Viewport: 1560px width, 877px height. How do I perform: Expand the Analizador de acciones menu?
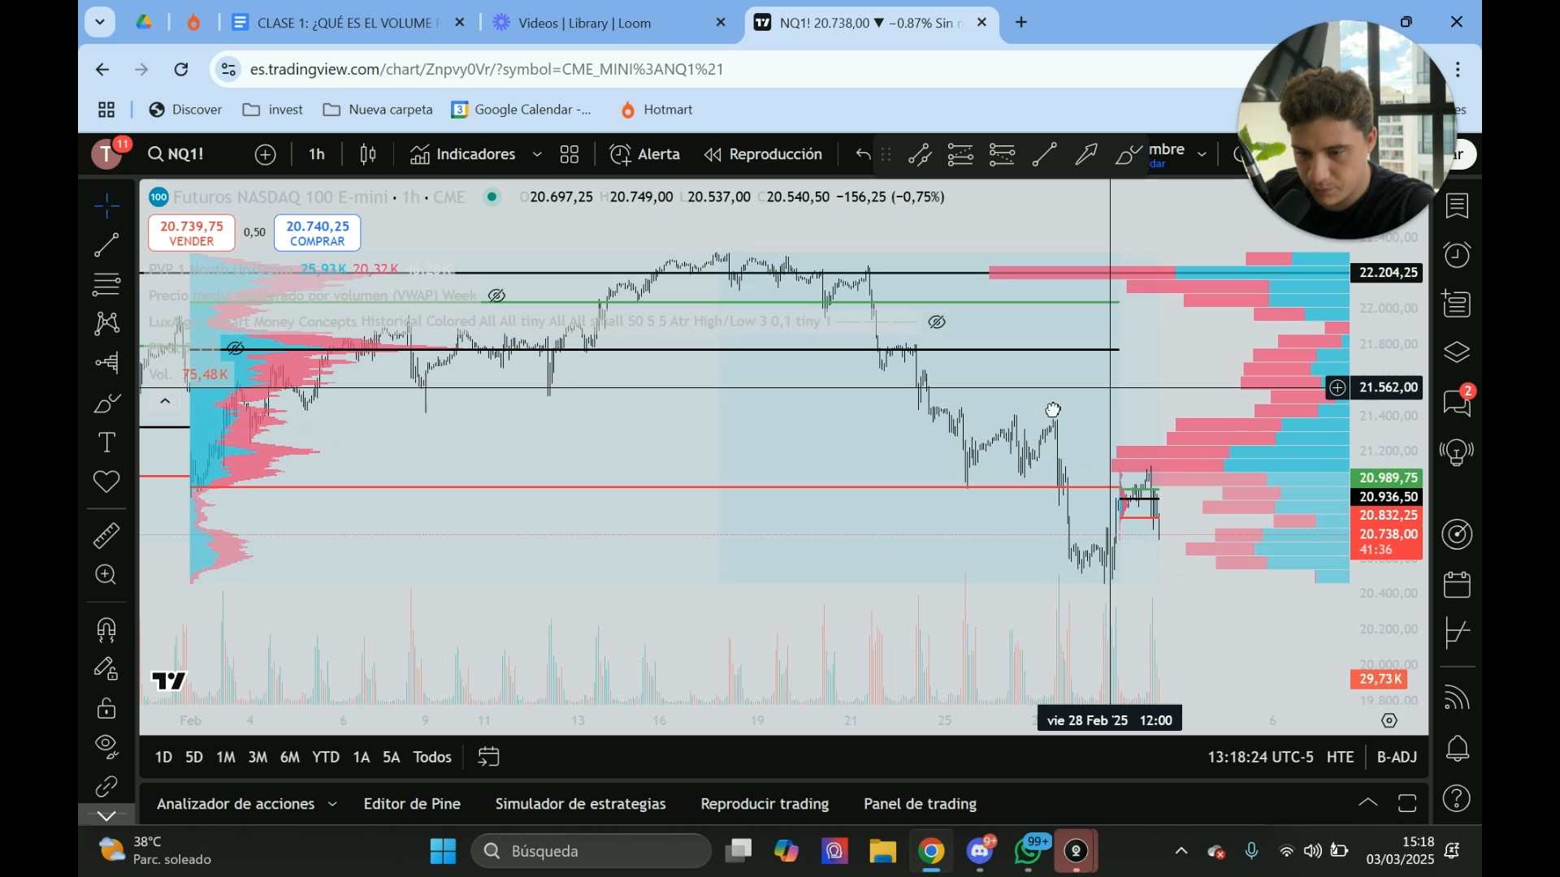(x=246, y=804)
